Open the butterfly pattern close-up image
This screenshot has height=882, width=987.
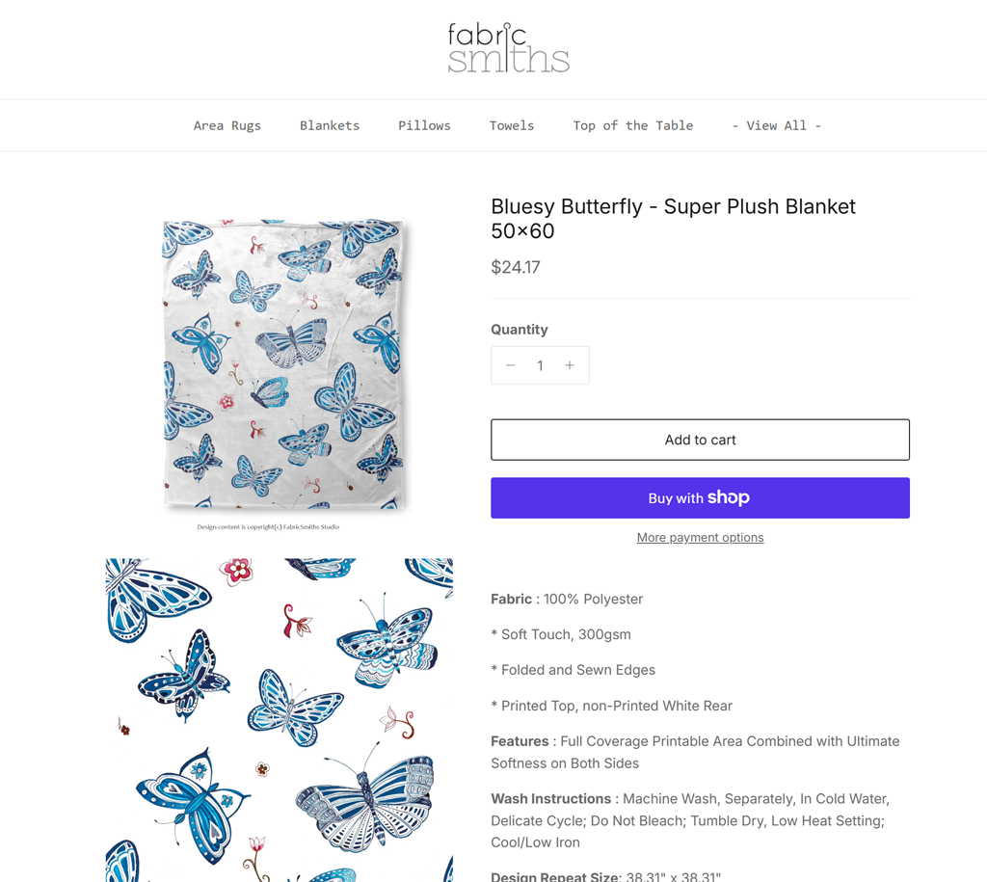click(x=280, y=719)
